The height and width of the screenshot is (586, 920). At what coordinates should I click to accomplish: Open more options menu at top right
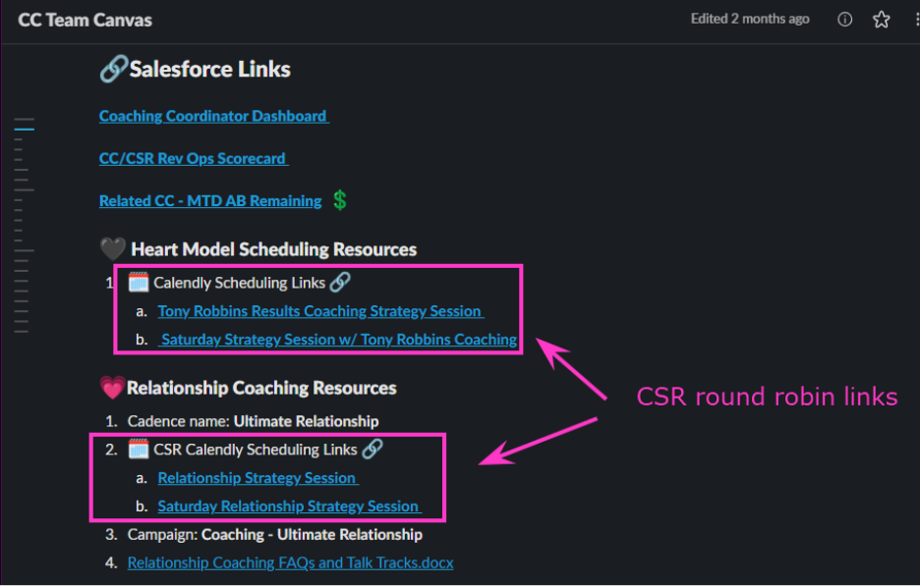(916, 20)
